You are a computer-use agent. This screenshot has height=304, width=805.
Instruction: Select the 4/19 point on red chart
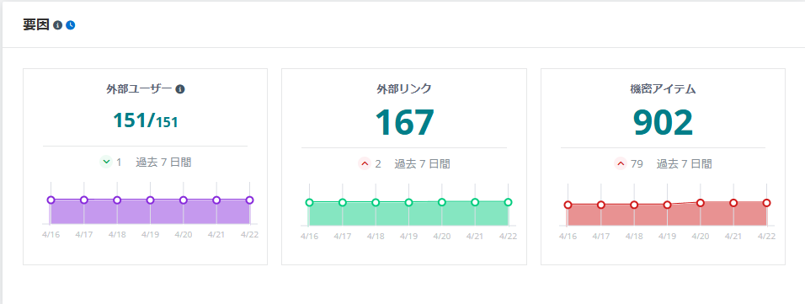(x=668, y=205)
